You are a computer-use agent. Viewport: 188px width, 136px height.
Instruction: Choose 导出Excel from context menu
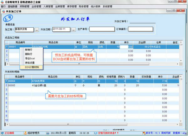[x=31, y=58]
